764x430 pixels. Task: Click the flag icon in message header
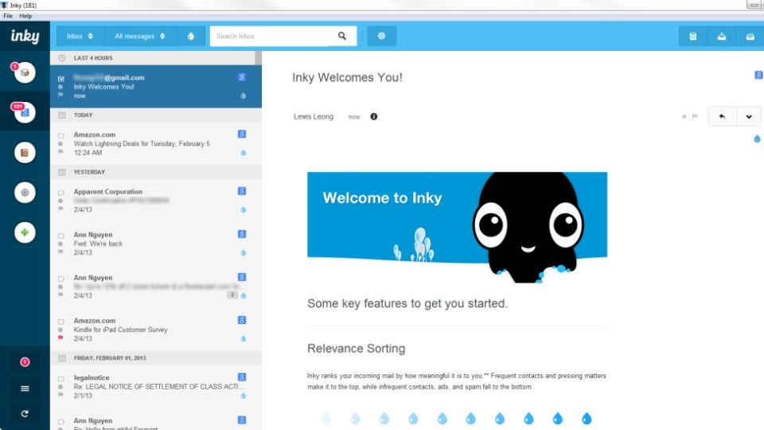tap(695, 116)
